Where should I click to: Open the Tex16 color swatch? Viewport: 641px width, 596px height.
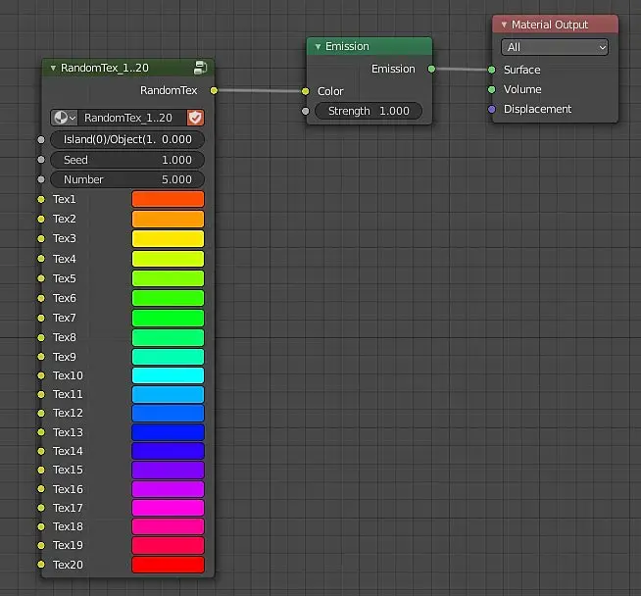[x=168, y=489]
